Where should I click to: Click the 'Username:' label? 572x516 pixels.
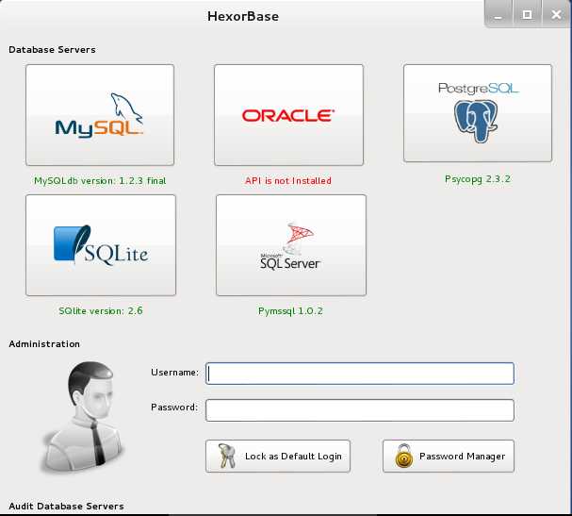[x=174, y=373]
